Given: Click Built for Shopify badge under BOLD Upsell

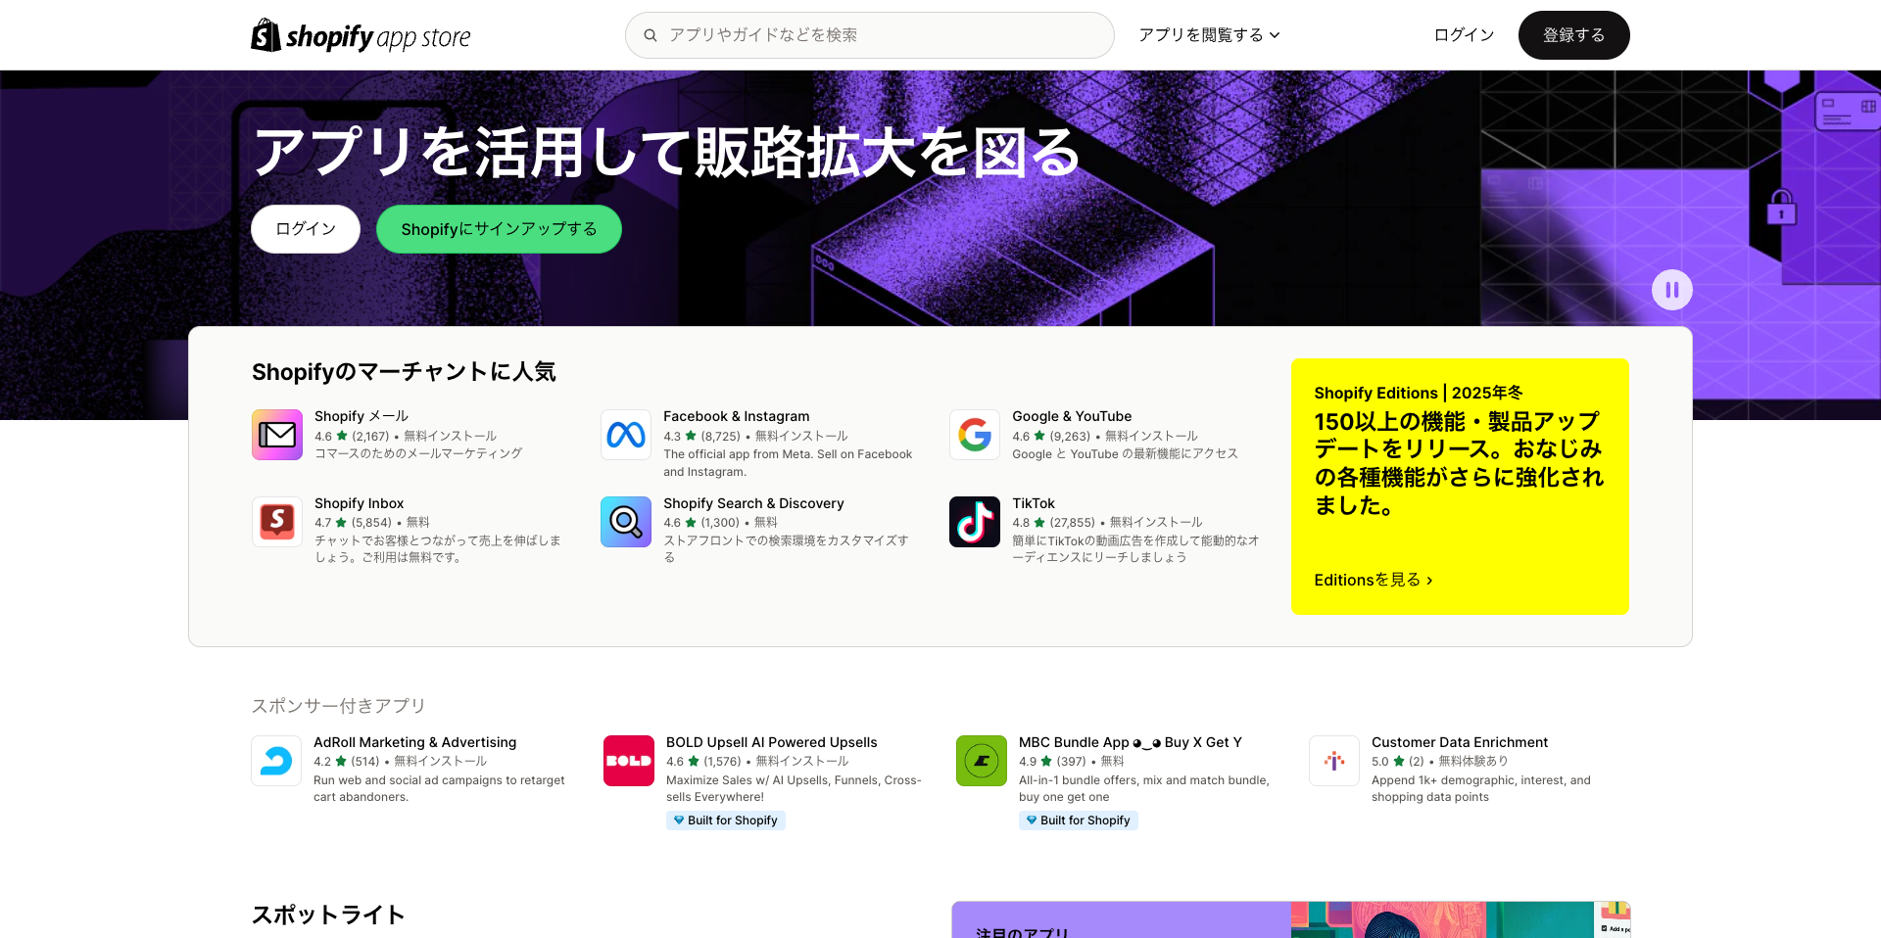Looking at the screenshot, I should (x=726, y=821).
